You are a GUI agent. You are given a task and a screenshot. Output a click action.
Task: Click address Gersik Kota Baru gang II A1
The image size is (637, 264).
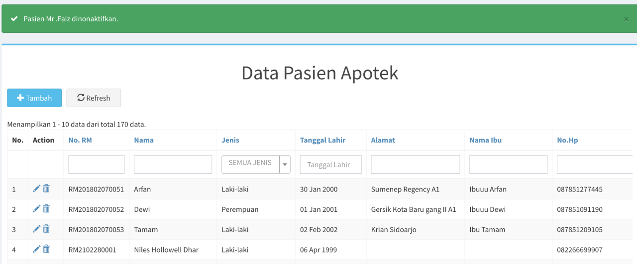[x=414, y=209]
